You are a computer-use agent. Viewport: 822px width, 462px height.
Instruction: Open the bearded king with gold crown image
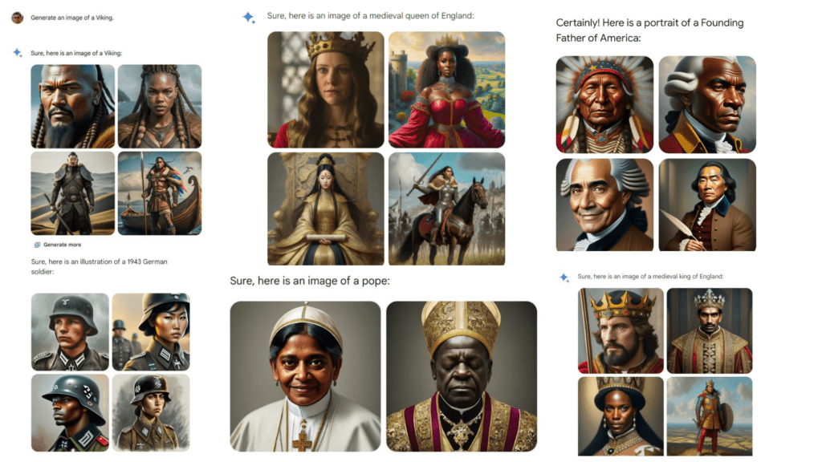click(621, 330)
